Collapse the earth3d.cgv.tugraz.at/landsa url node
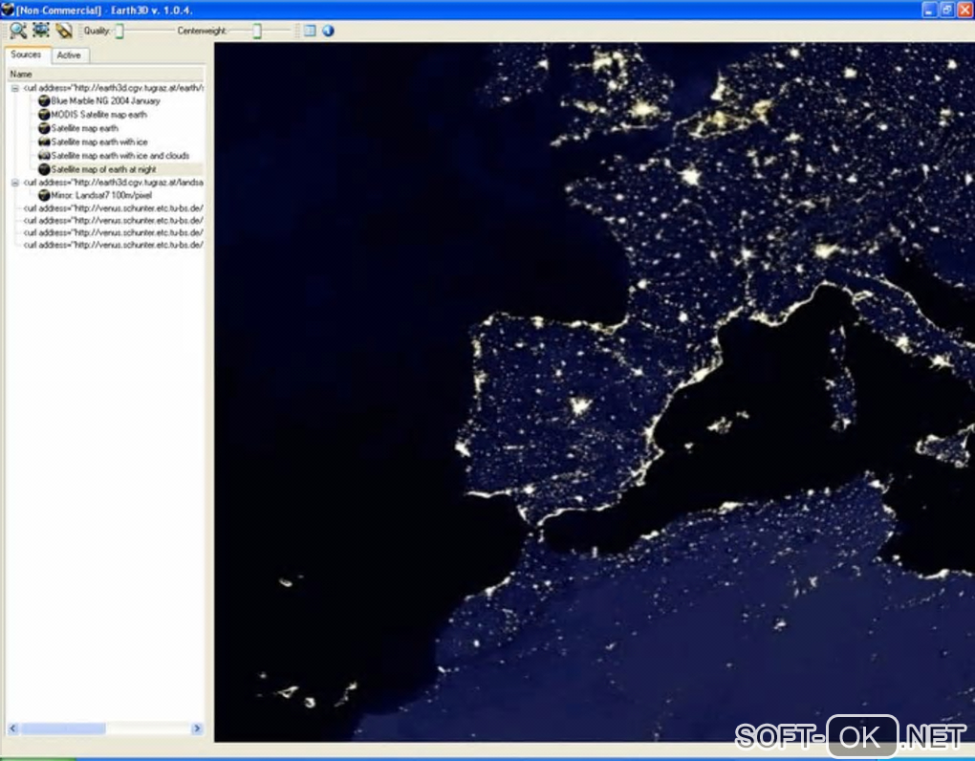The image size is (975, 761). point(15,183)
